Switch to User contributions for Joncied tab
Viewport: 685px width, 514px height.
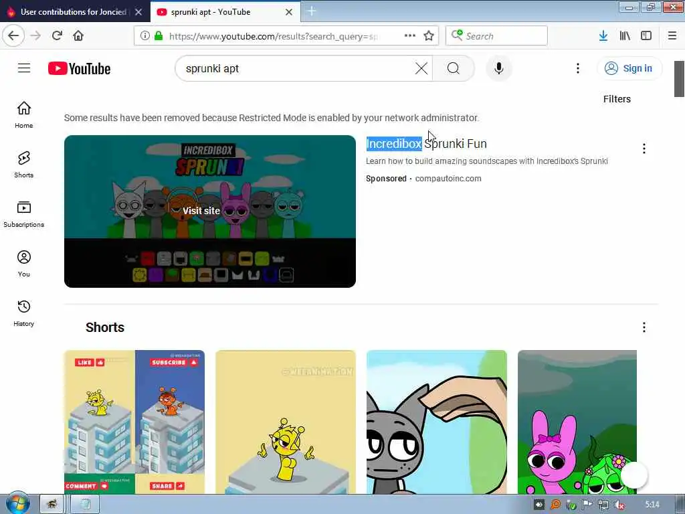[x=74, y=12]
